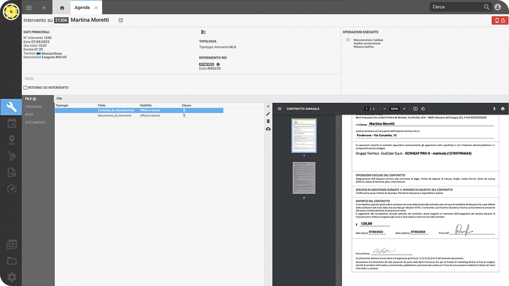Open the table grid sidebar icon

[x=11, y=245]
